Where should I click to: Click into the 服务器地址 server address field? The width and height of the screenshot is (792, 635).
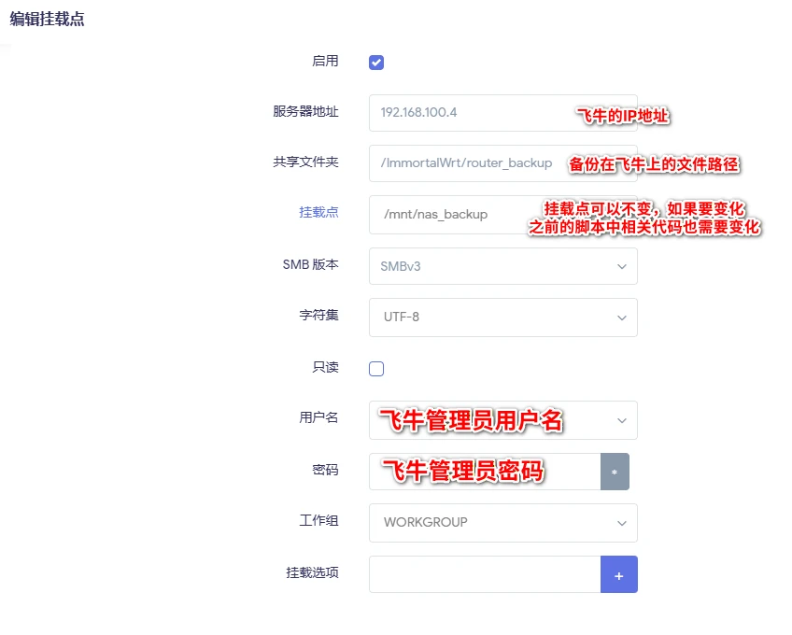click(x=467, y=112)
